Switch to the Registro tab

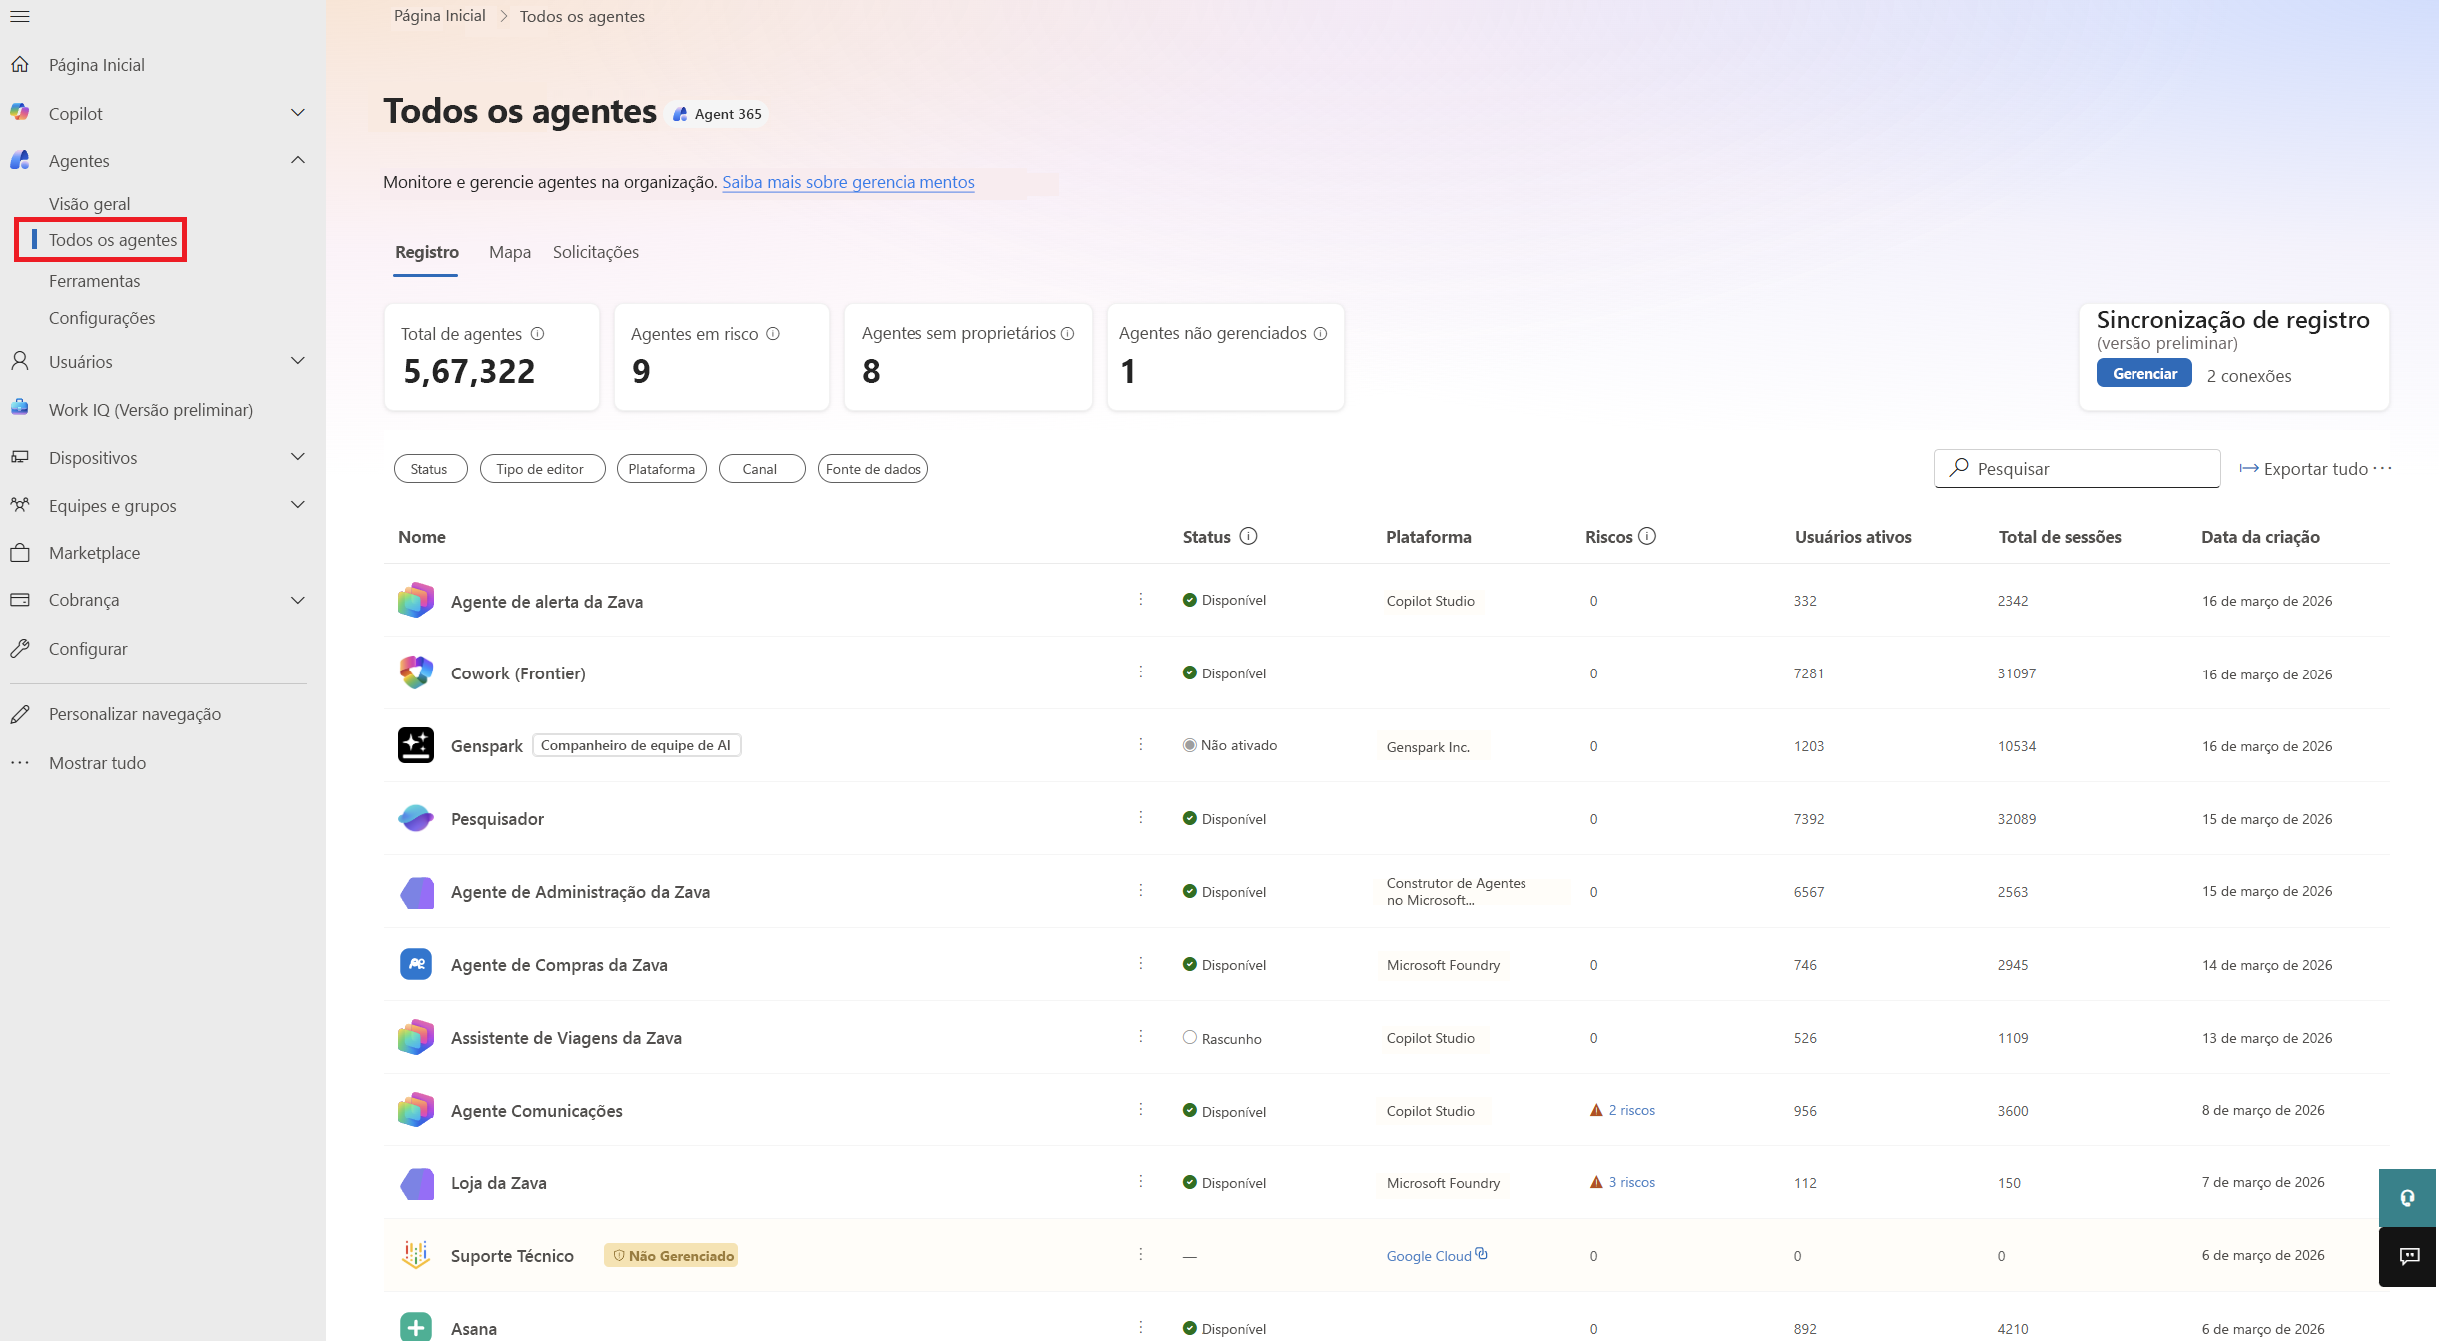tap(427, 252)
